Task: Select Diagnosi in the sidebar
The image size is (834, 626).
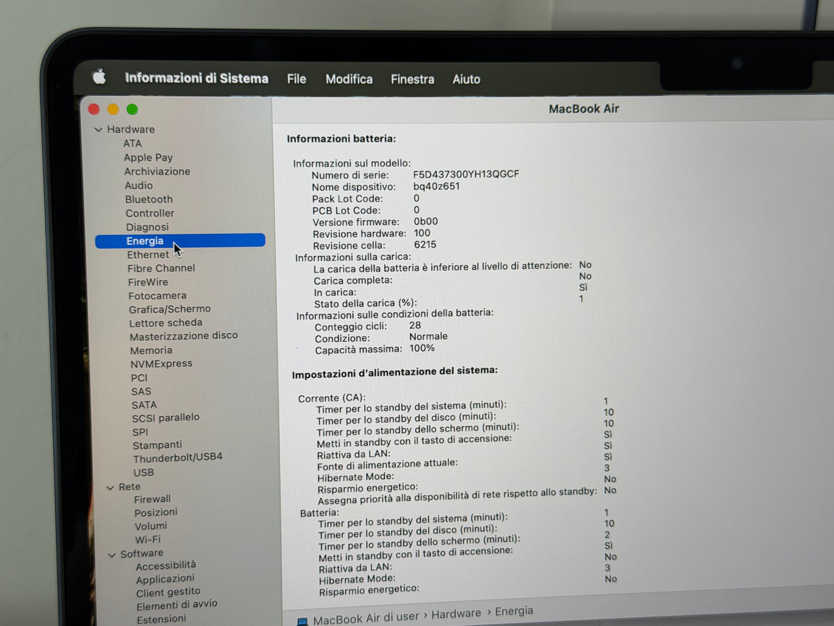Action: coord(148,227)
